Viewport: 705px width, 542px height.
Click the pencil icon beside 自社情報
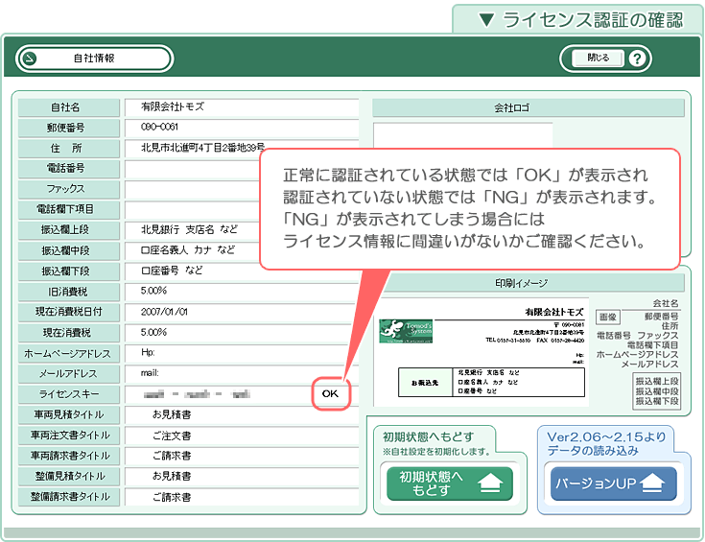[x=30, y=59]
